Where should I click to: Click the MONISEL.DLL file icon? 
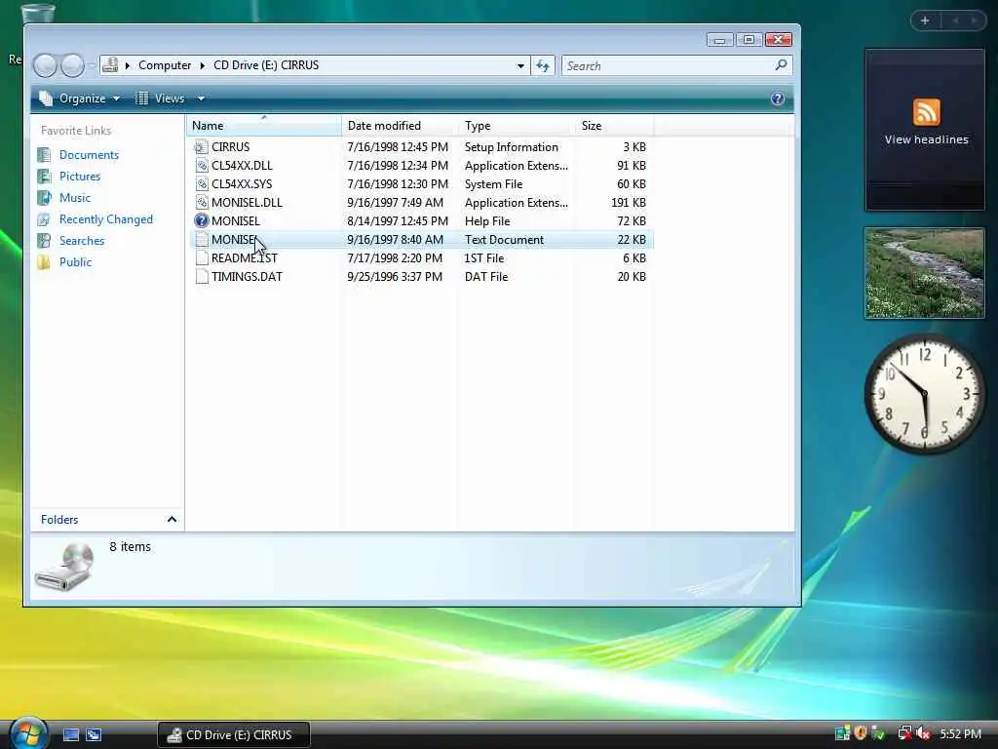tap(201, 203)
